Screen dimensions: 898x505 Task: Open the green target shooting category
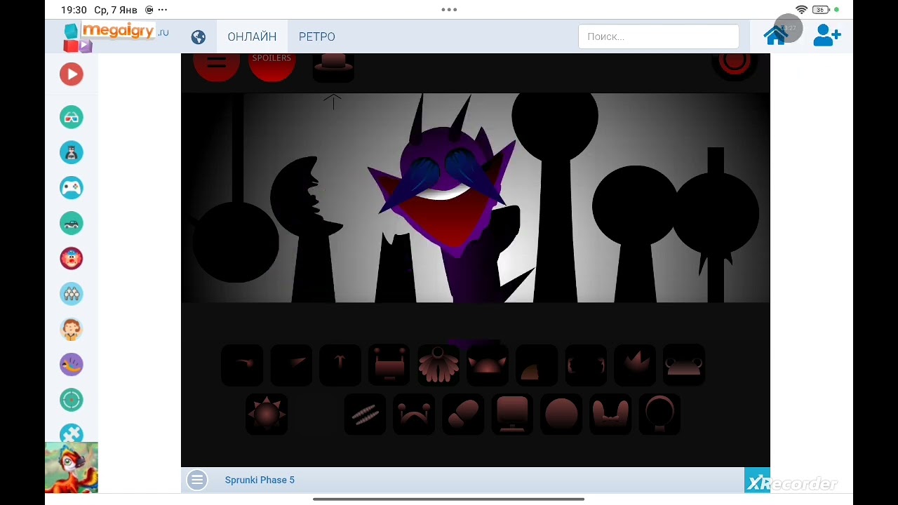72,400
